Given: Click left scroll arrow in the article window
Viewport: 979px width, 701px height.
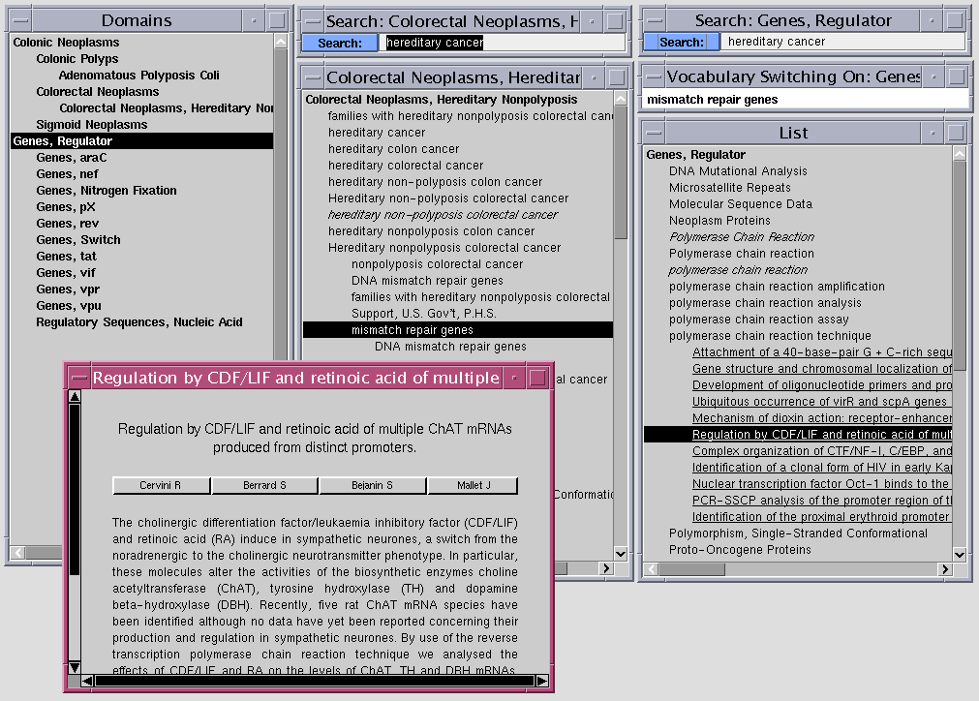Looking at the screenshot, I should (x=86, y=681).
